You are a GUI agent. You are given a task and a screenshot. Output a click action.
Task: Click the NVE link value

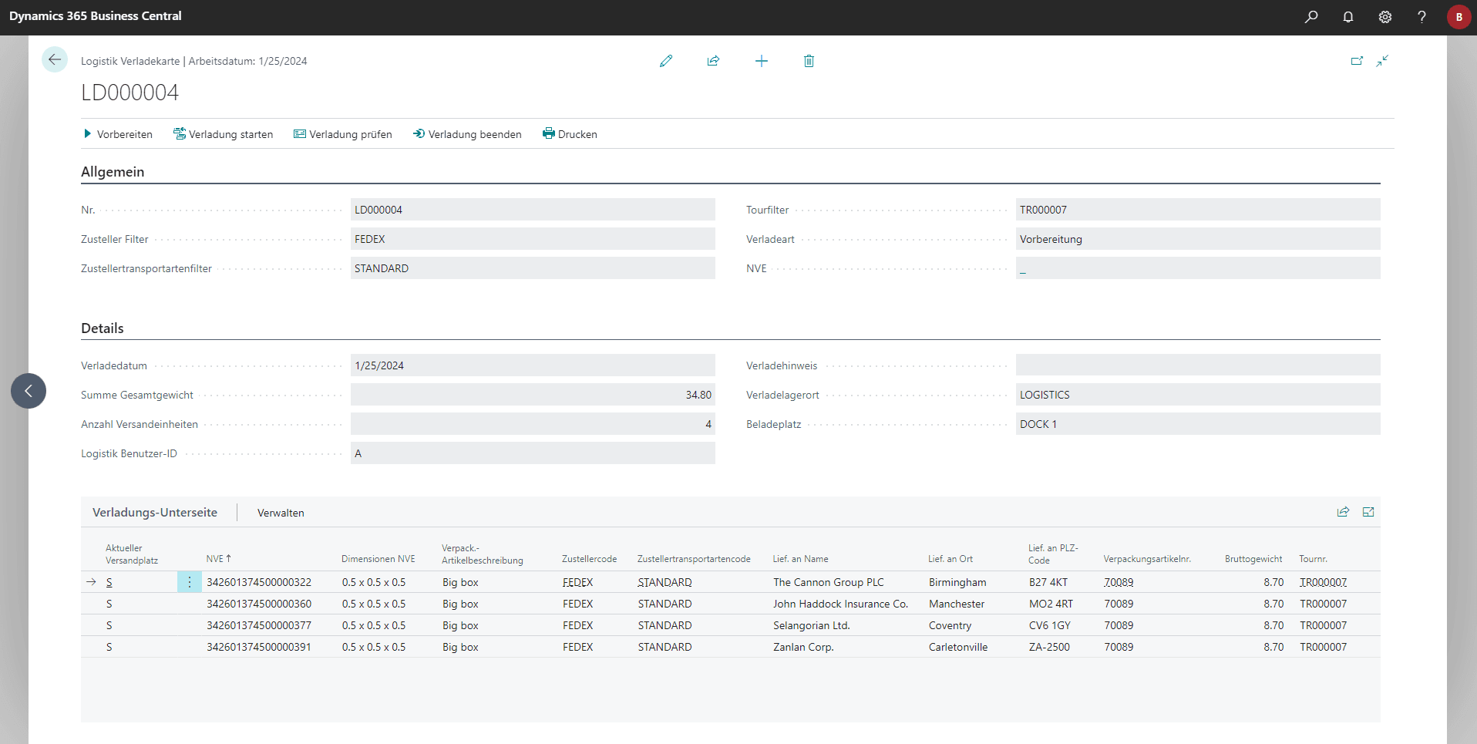point(1023,269)
